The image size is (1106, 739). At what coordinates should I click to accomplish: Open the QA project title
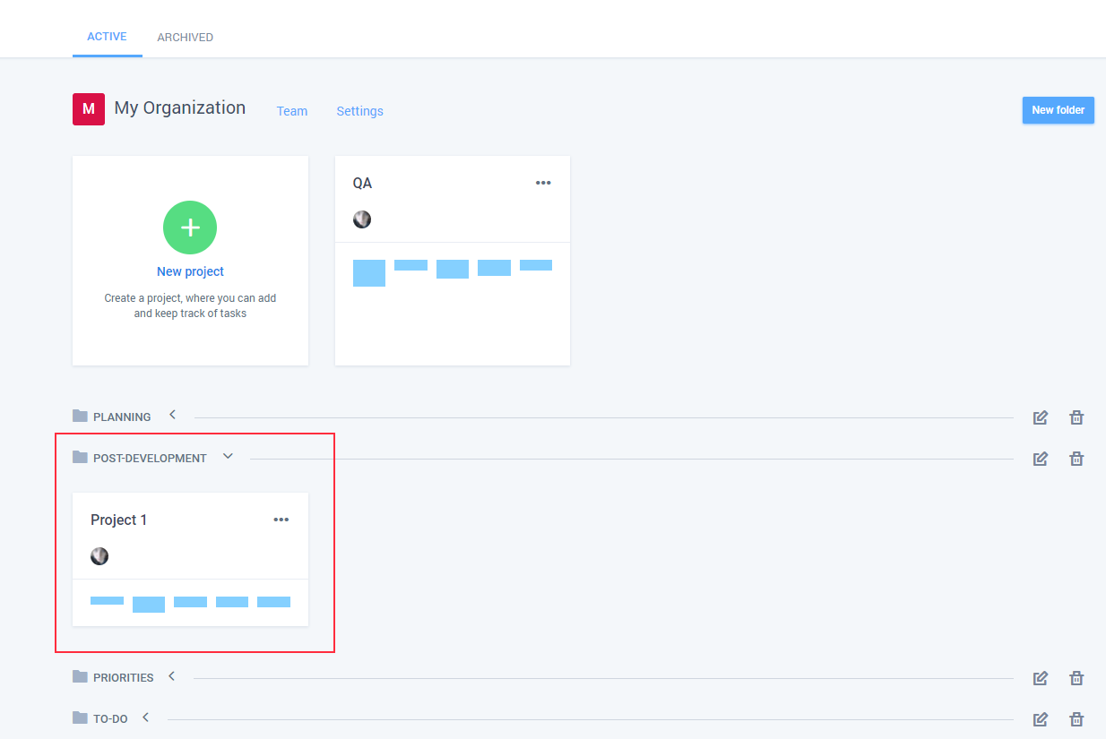(362, 183)
